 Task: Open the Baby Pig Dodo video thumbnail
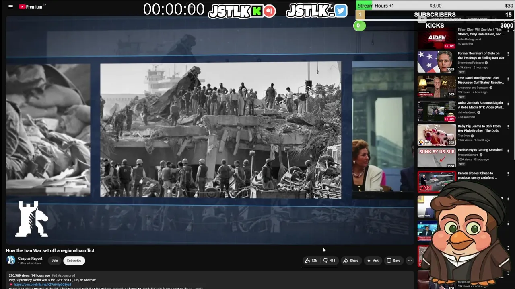(x=437, y=134)
